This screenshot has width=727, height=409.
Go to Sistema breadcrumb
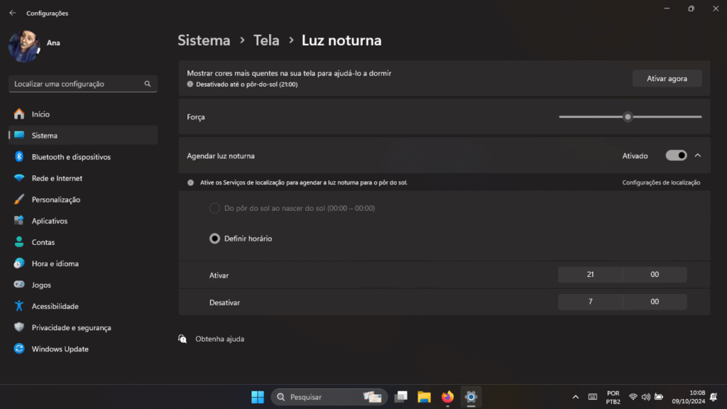(x=204, y=40)
